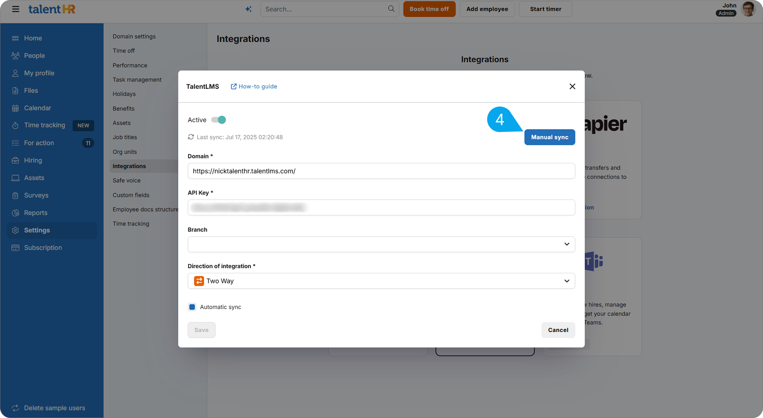Click the Cancel button
Viewport: 763px width, 418px height.
click(558, 330)
